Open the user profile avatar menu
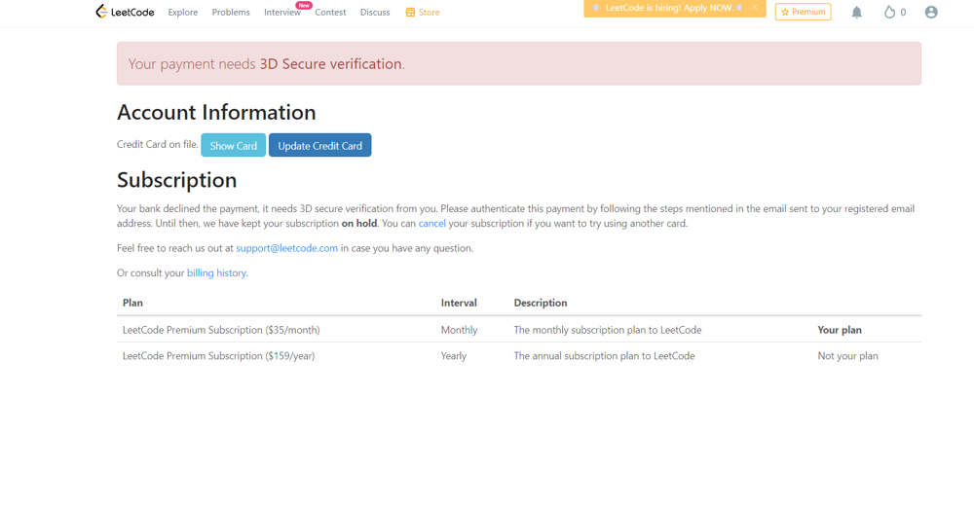The height and width of the screenshot is (506, 974). (x=931, y=13)
